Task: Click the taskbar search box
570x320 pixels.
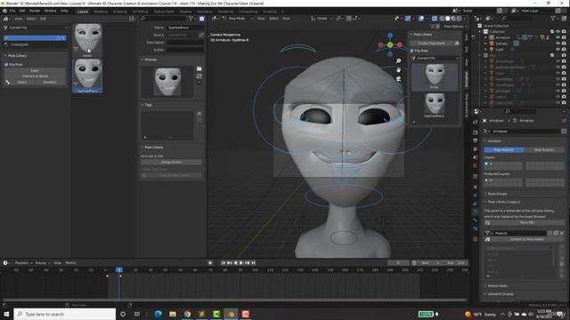Action: point(65,314)
